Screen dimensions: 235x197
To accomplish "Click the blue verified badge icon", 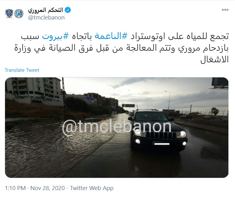I will (x=68, y=10).
